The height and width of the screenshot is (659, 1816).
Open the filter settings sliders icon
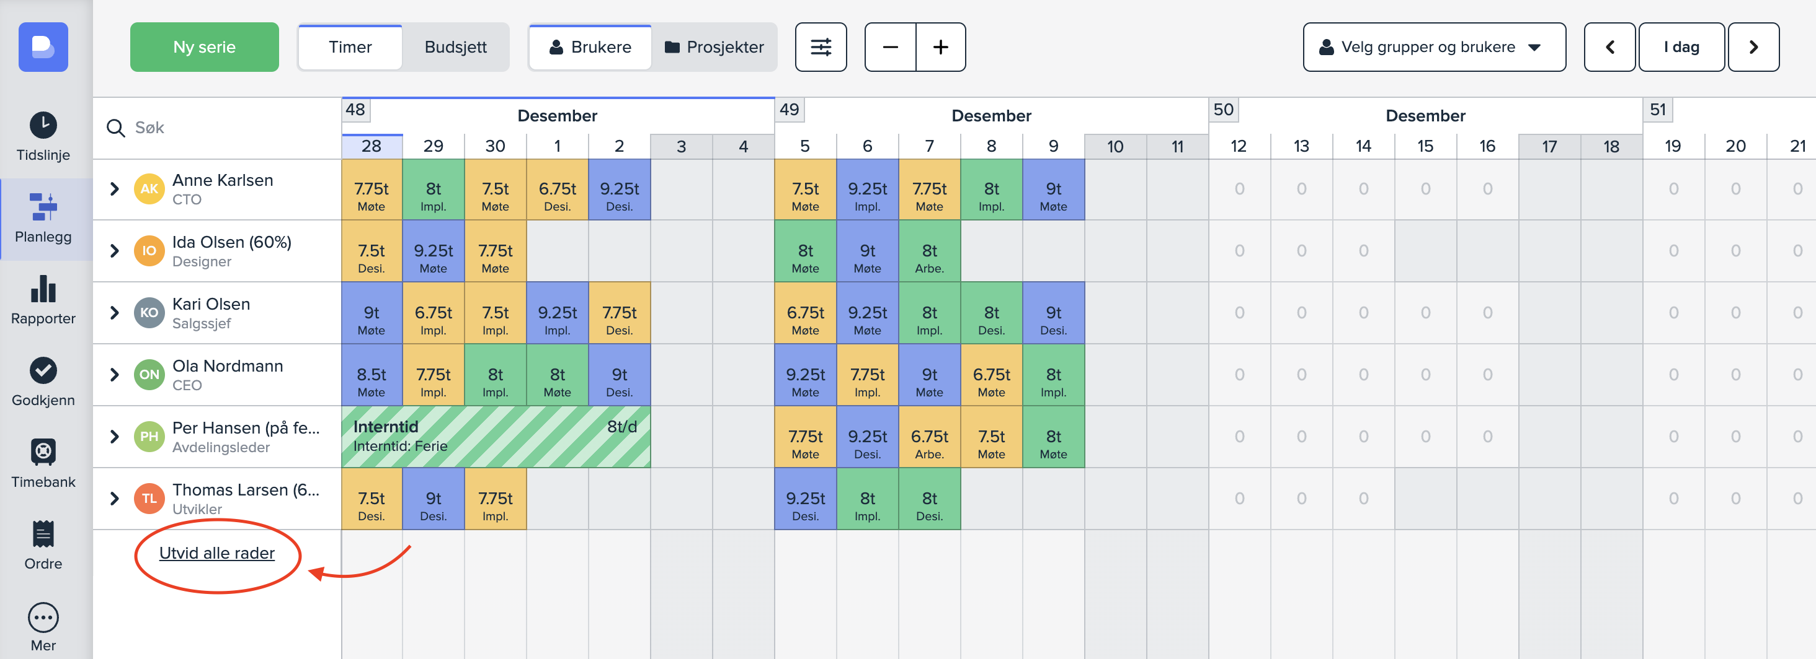821,47
